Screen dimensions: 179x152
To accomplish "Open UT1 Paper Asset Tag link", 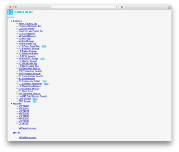I will click(x=29, y=46).
